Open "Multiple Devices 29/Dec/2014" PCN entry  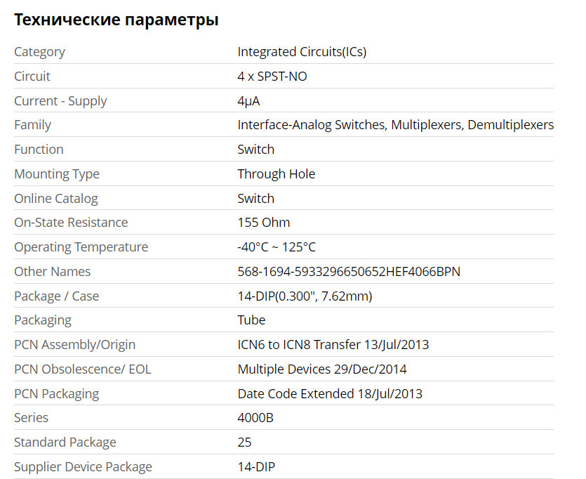(322, 369)
